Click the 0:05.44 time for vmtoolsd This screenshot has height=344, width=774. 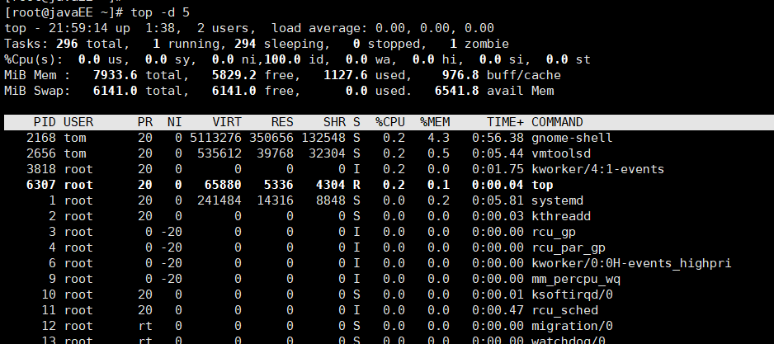pyautogui.click(x=498, y=153)
